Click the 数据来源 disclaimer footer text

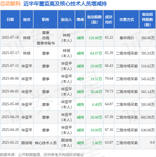(x=42, y=155)
